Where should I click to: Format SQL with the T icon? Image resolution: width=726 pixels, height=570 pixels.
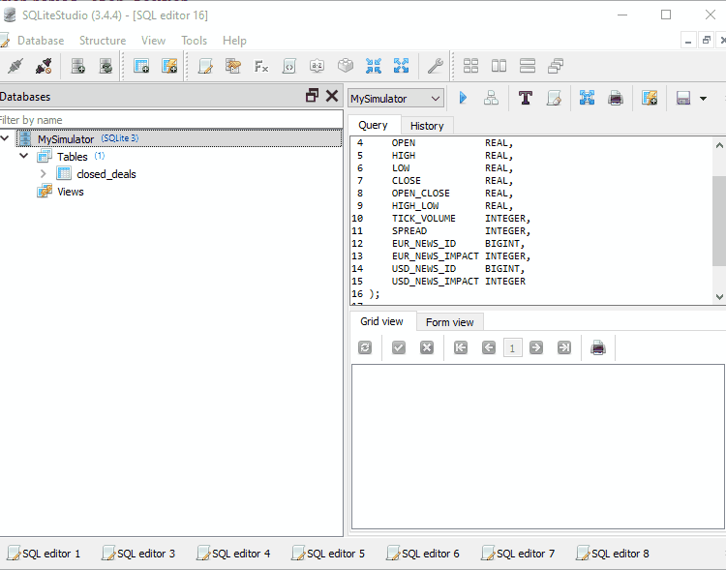pos(525,98)
